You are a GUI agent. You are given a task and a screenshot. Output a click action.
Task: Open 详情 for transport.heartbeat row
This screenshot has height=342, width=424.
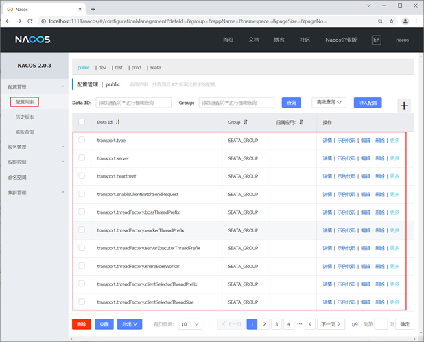[x=327, y=176]
